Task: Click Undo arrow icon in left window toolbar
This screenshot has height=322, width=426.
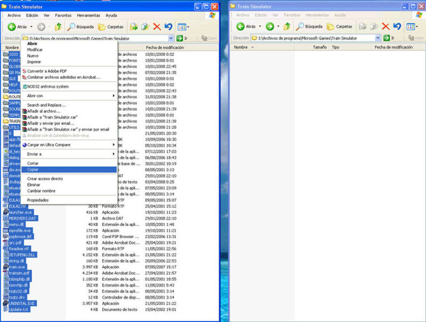Action: (x=168, y=26)
